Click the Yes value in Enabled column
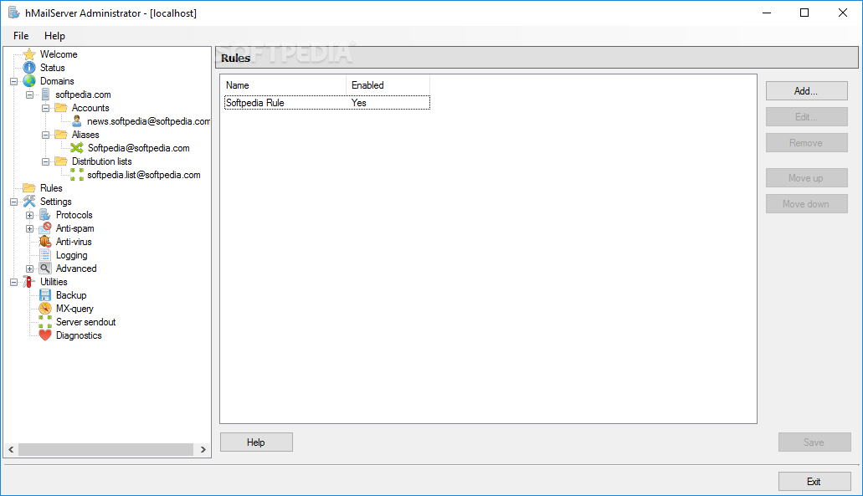The image size is (863, 496). (x=359, y=103)
